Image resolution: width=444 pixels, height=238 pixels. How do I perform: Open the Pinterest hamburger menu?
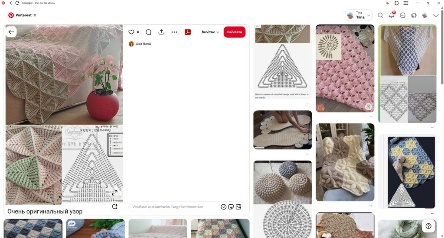tap(35, 15)
